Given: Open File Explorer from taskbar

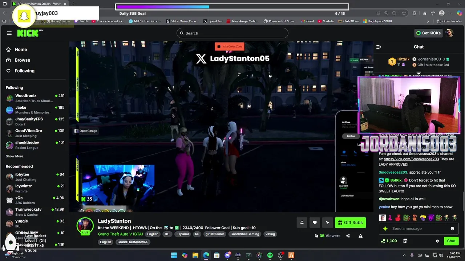Looking at the screenshot, I should (x=195, y=255).
